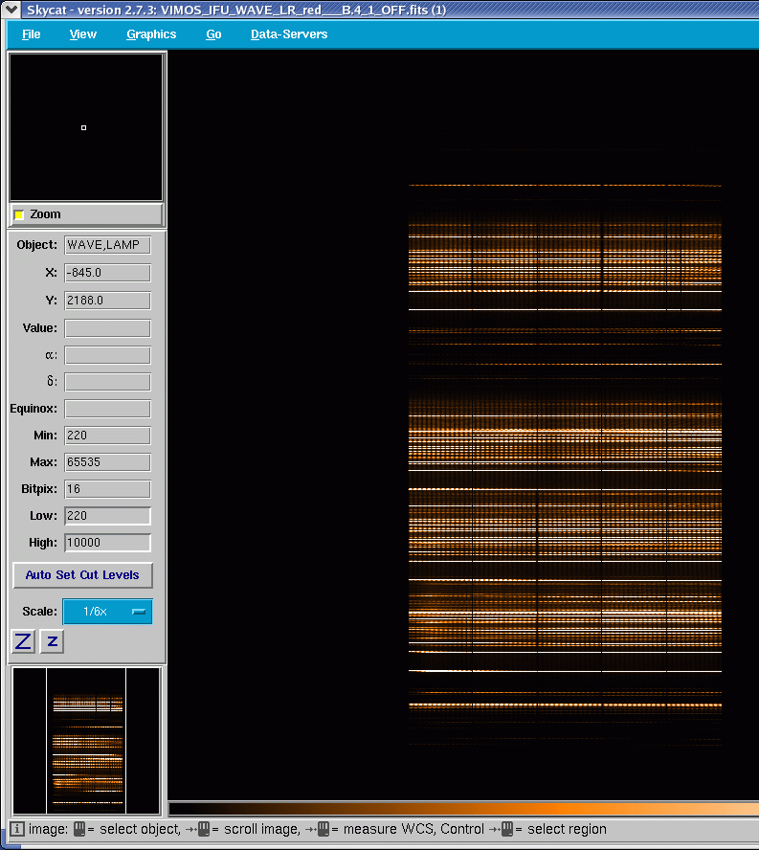Click the Y coordinate field
The image size is (759, 850).
(x=107, y=301)
